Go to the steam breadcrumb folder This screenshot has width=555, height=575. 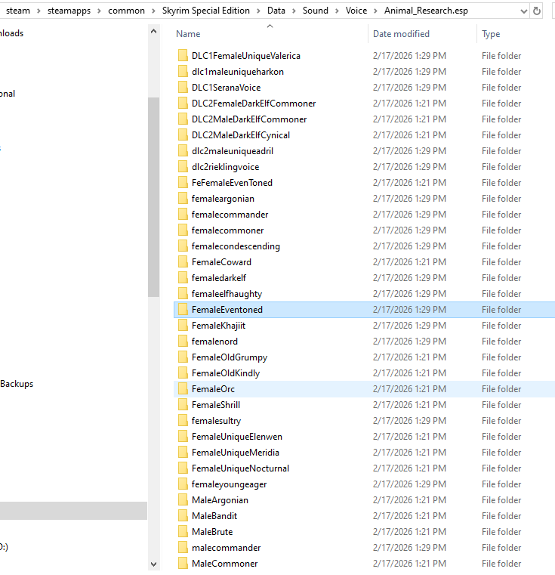(18, 11)
